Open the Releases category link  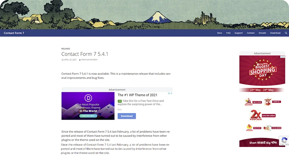click(66, 49)
